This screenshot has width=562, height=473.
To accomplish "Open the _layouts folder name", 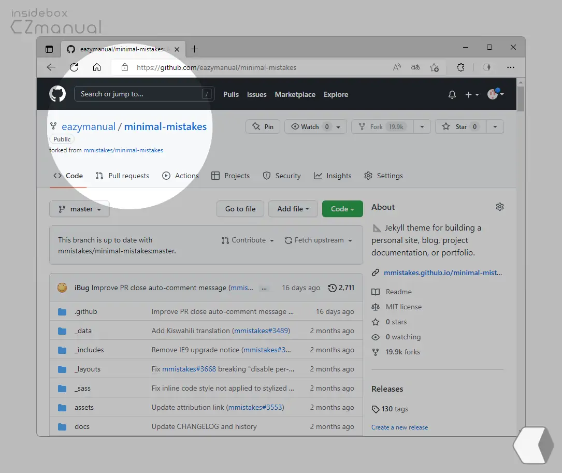I will [88, 369].
